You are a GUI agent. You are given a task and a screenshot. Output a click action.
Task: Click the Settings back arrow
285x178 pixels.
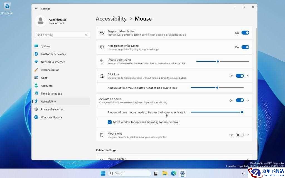[x=36, y=9]
